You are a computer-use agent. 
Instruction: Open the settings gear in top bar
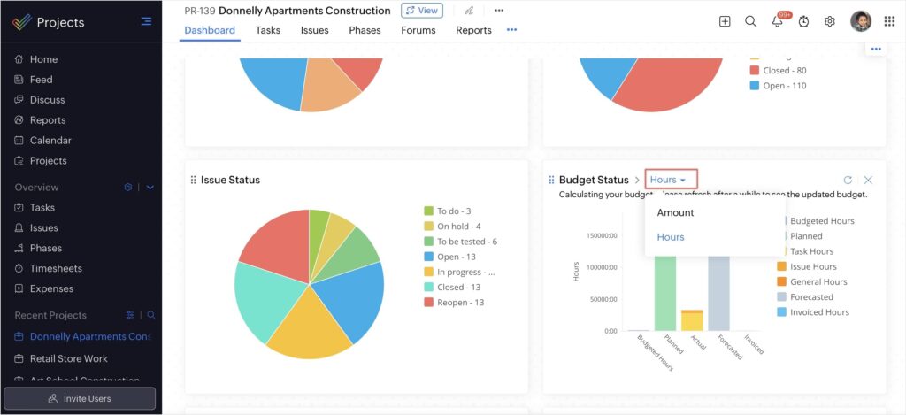pos(830,21)
